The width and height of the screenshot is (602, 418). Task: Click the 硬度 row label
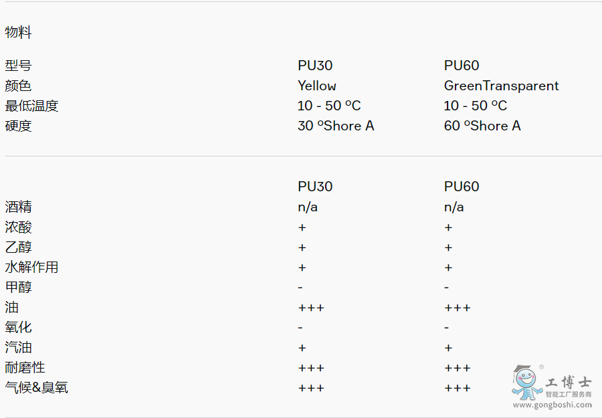click(x=19, y=126)
